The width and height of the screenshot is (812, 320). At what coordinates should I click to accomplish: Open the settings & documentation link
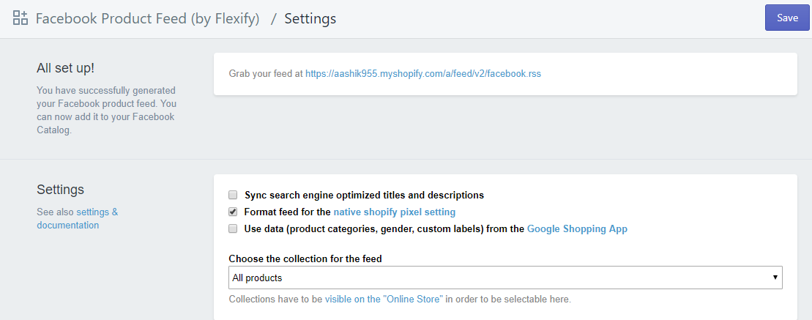pos(78,218)
